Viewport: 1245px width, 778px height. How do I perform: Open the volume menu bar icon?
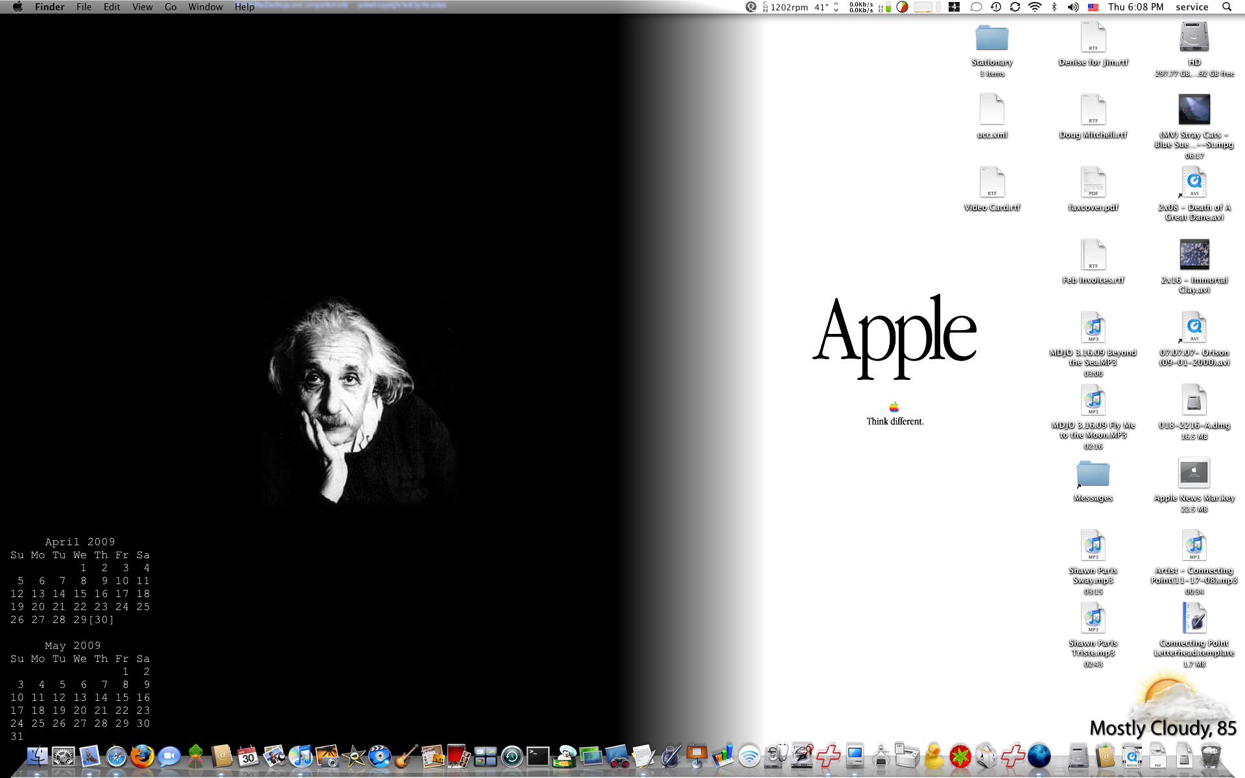[x=1073, y=7]
